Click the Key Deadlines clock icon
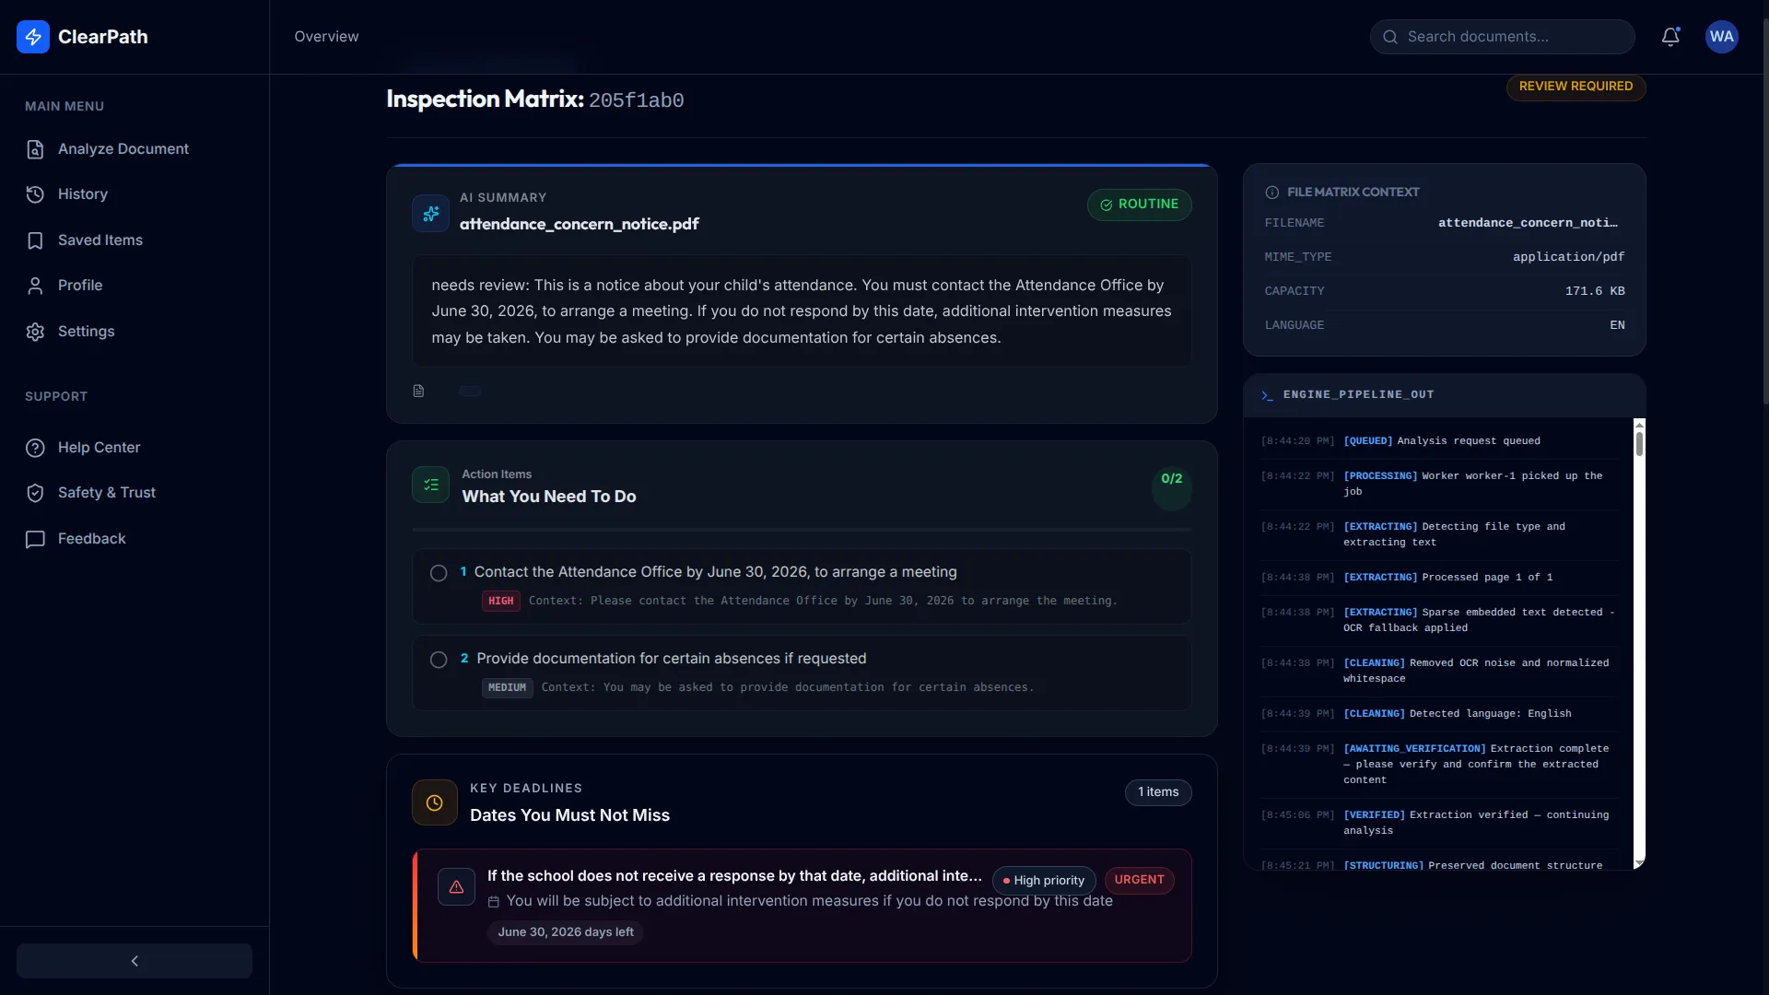Image resolution: width=1769 pixels, height=995 pixels. tap(434, 802)
